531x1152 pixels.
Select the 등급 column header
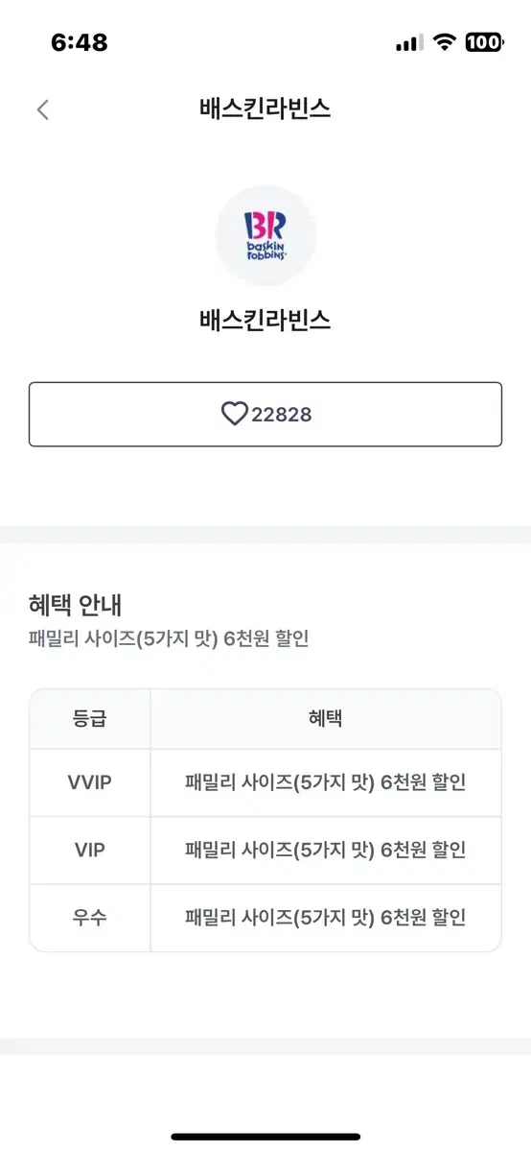[x=90, y=718]
